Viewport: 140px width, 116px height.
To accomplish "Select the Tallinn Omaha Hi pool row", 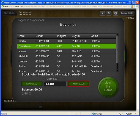I will (x=67, y=66).
